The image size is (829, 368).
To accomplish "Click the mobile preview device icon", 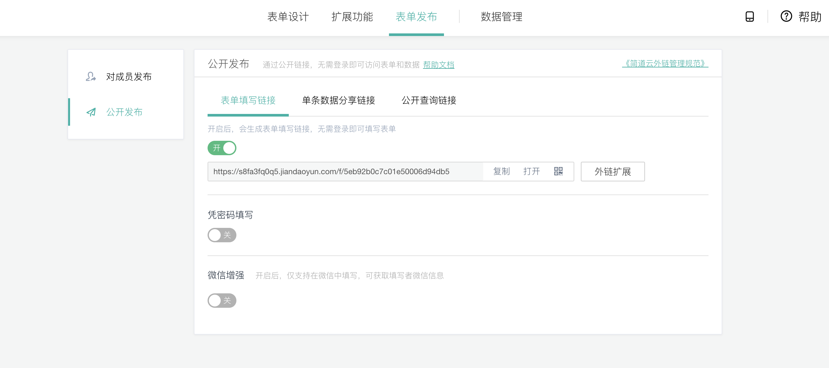I will click(749, 17).
